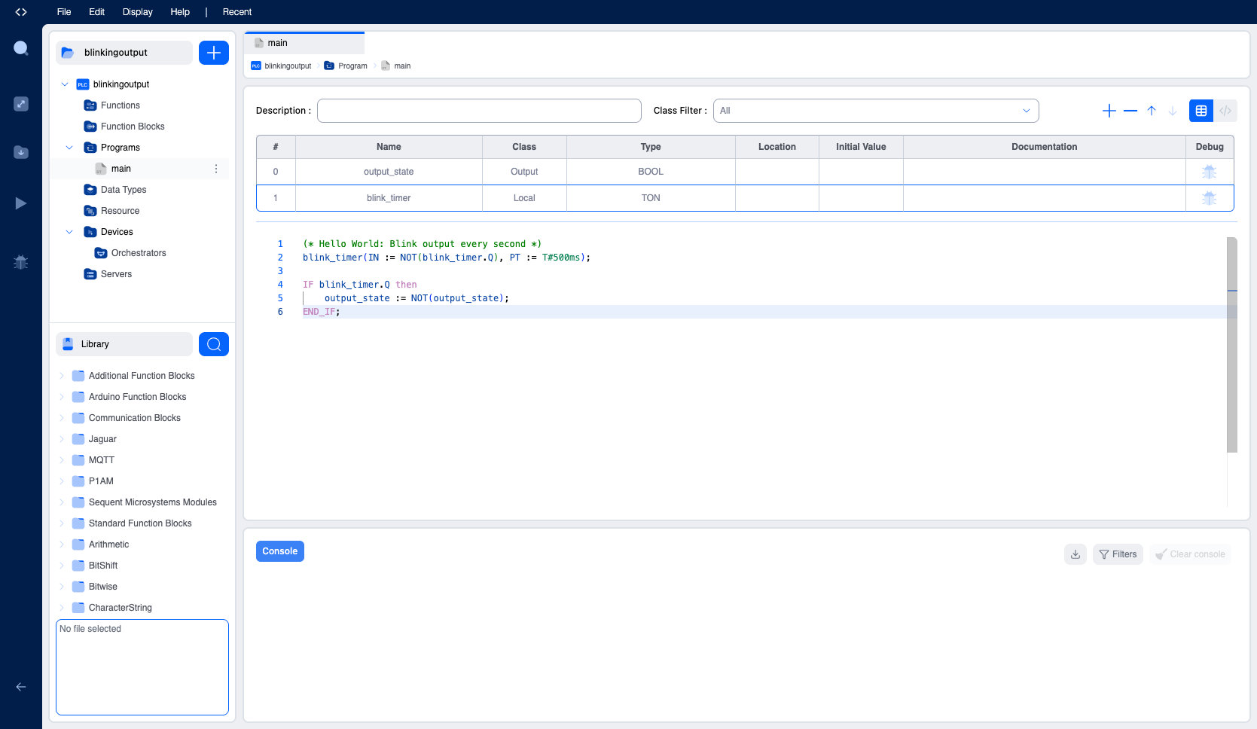Select Resource in project tree

(120, 211)
